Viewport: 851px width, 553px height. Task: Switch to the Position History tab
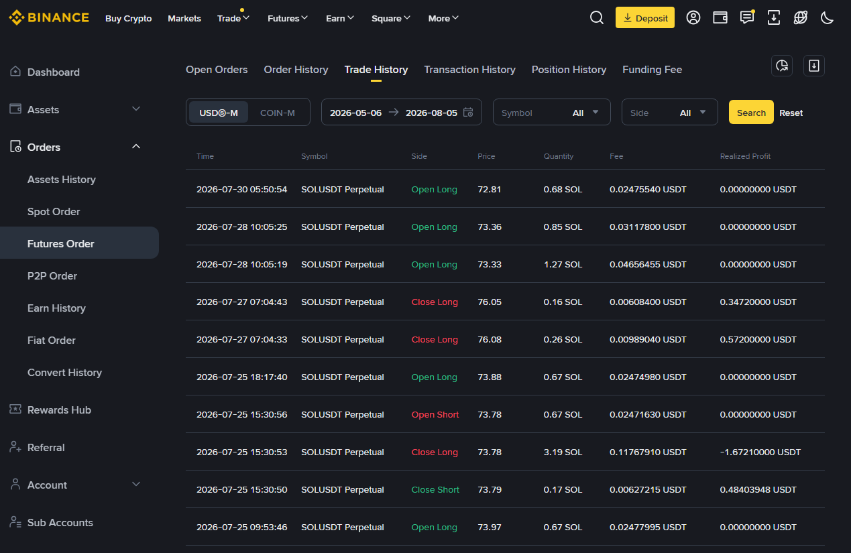569,70
